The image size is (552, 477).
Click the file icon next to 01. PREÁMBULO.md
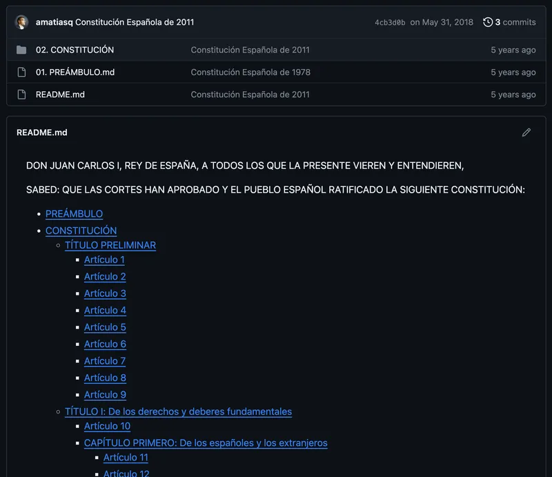click(x=23, y=72)
